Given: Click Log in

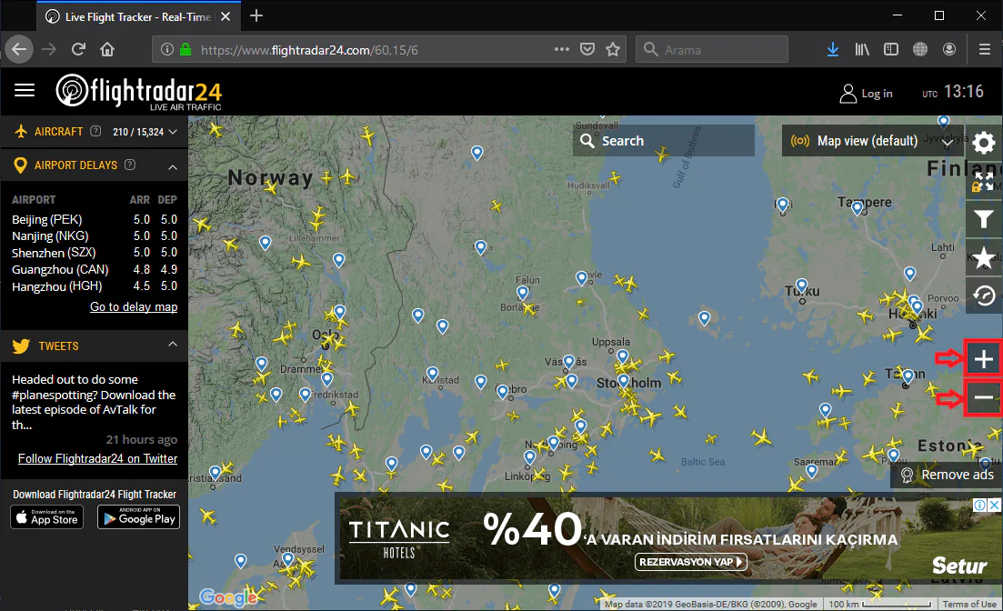Looking at the screenshot, I should (x=866, y=94).
